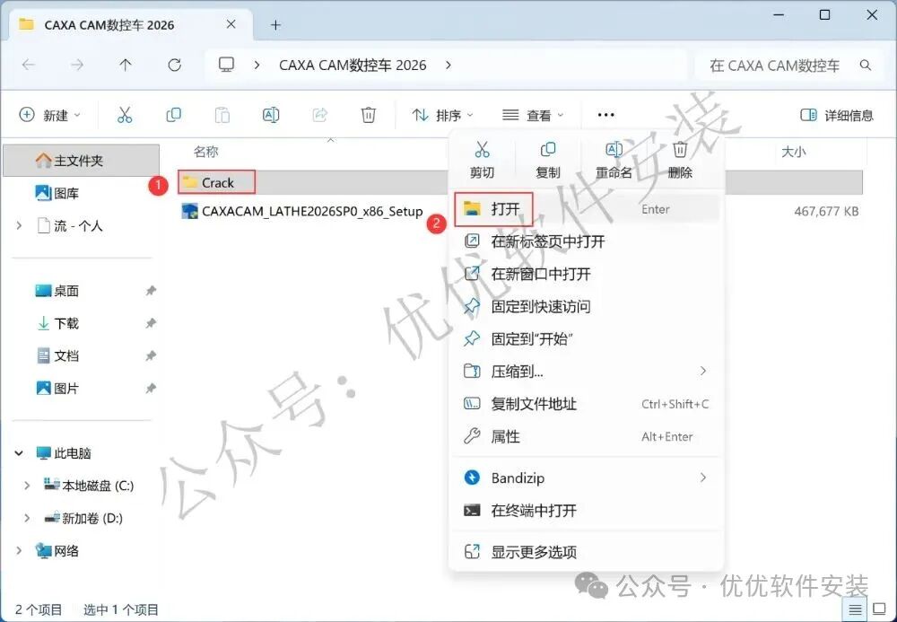
Task: Select 主文件夹 in the sidebar
Action: click(x=82, y=161)
